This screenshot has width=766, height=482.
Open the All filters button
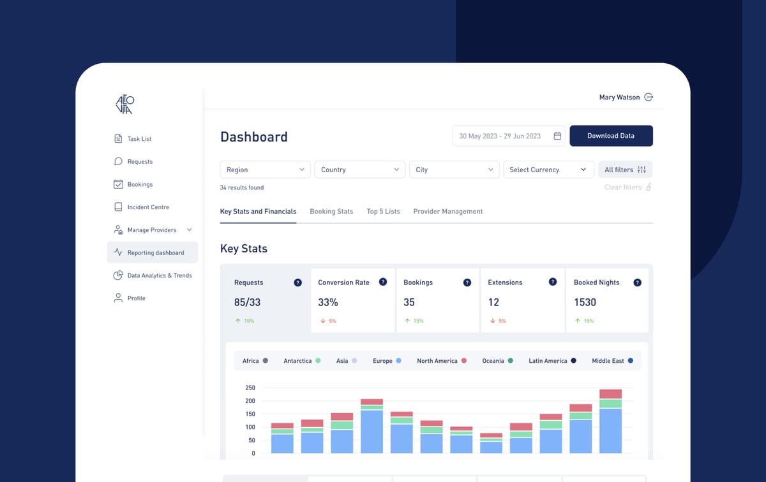625,170
